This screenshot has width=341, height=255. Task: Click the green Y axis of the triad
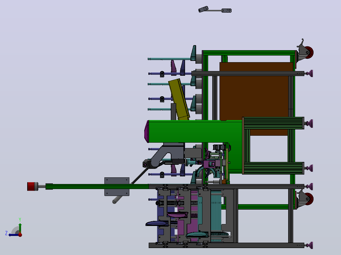20,228
